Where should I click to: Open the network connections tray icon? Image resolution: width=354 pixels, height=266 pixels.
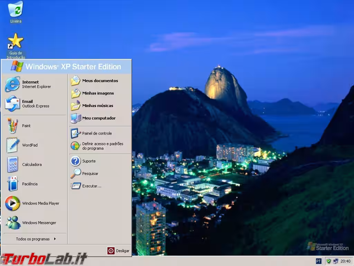tap(336, 261)
